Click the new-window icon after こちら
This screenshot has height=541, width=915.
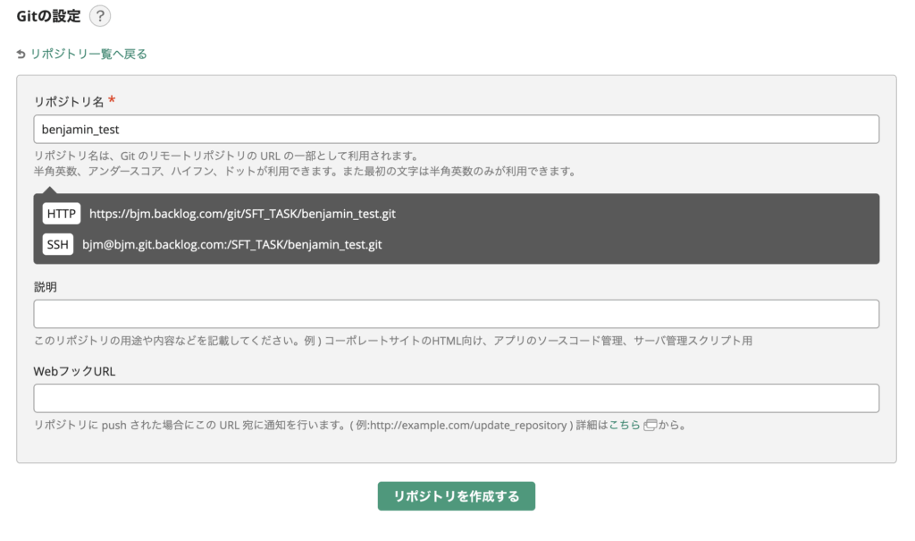[651, 425]
